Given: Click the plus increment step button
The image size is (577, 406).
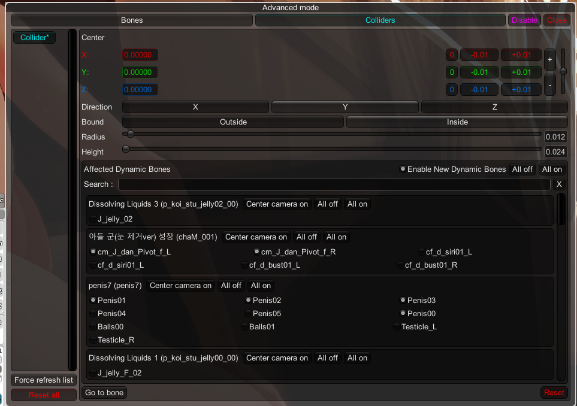Looking at the screenshot, I should [x=549, y=60].
